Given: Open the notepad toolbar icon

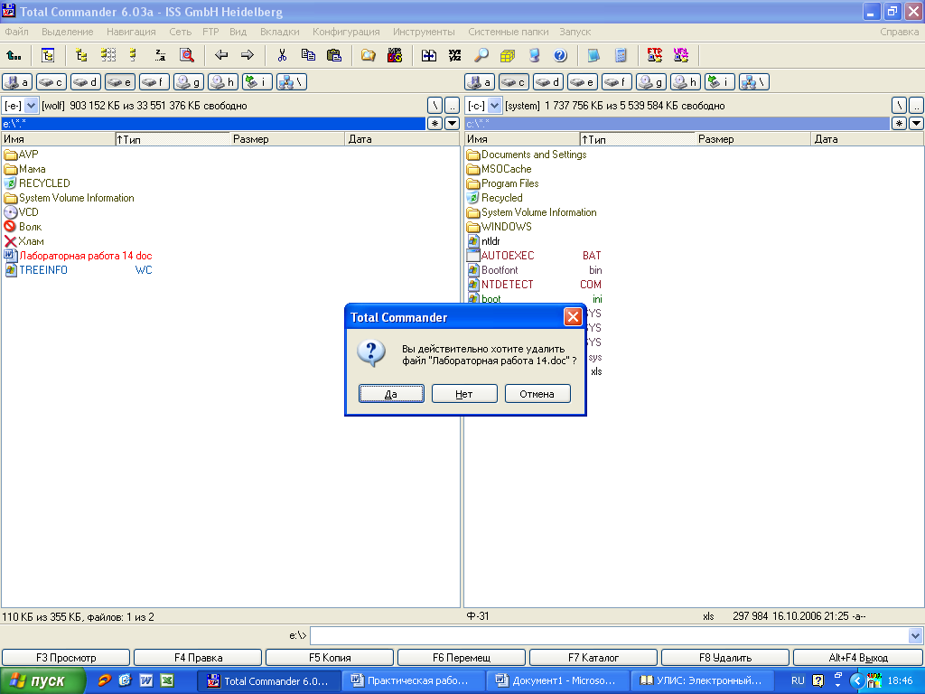Looking at the screenshot, I should [594, 55].
